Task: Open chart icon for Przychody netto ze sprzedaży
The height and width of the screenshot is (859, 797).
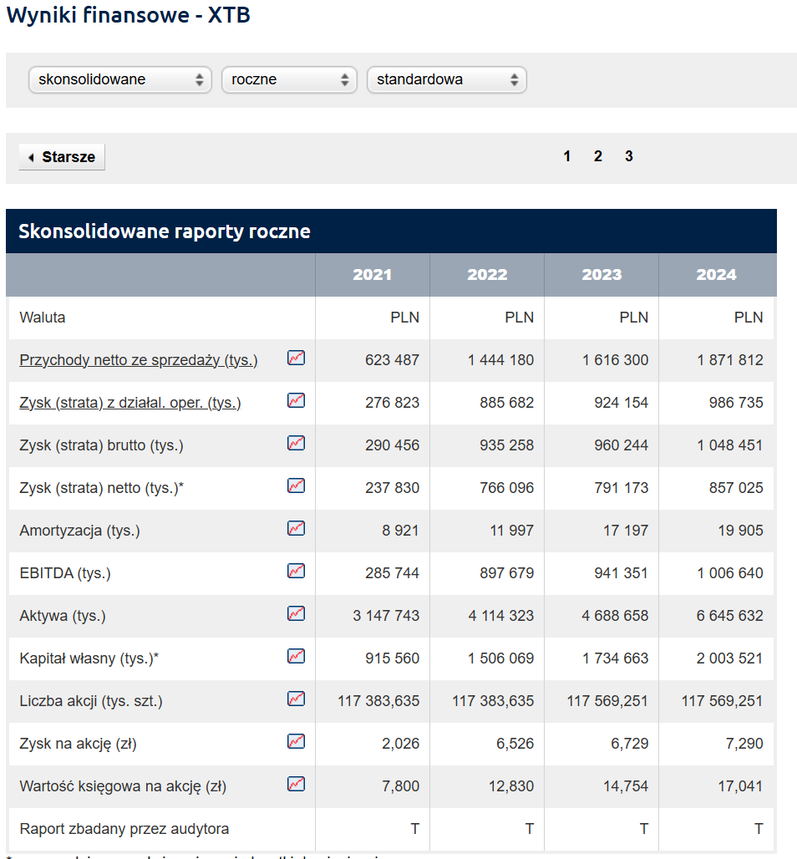Action: [x=296, y=358]
